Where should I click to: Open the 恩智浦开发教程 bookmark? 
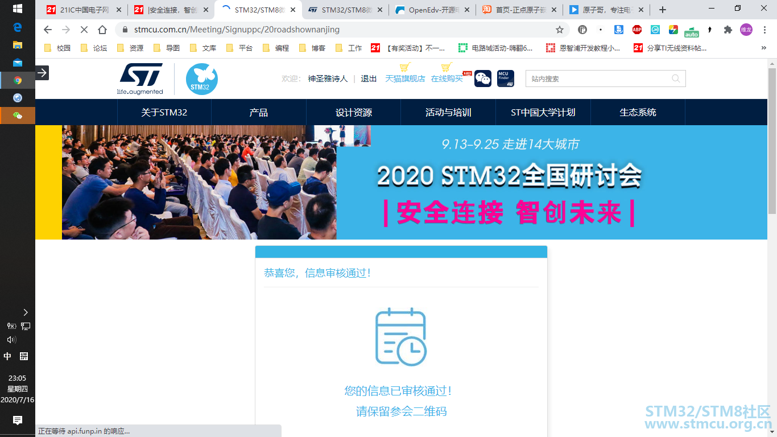pos(584,48)
